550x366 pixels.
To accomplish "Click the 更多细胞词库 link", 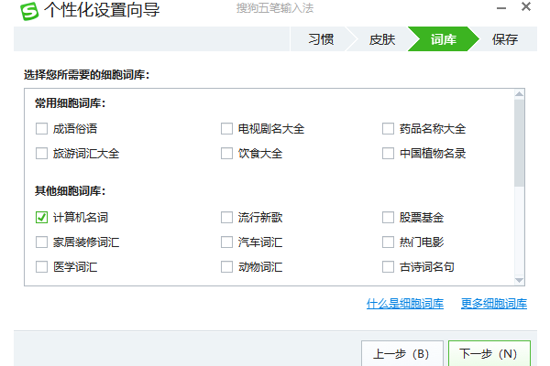I will pos(494,303).
